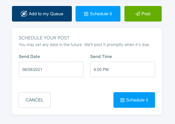Click the calendar icon on the top Schedule it button
Screen dimensions: 175x124
86,14
